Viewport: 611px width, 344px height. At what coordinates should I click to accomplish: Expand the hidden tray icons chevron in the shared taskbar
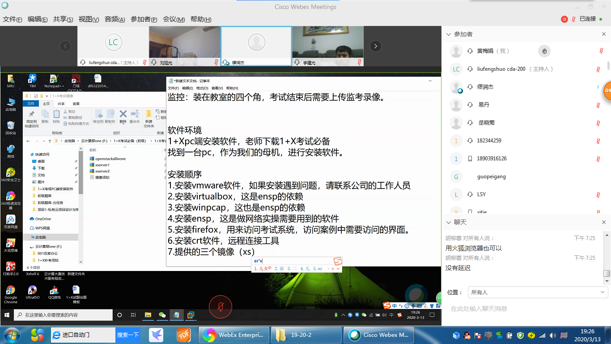tap(343, 315)
